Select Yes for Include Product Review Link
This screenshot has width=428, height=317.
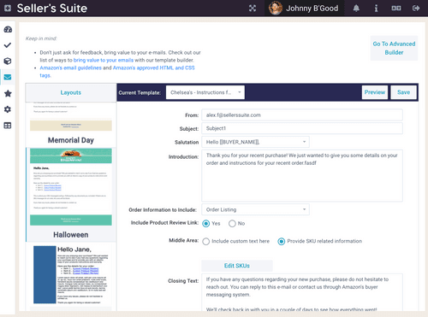point(205,224)
